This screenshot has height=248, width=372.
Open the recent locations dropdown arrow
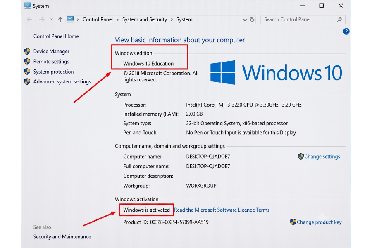52,19
